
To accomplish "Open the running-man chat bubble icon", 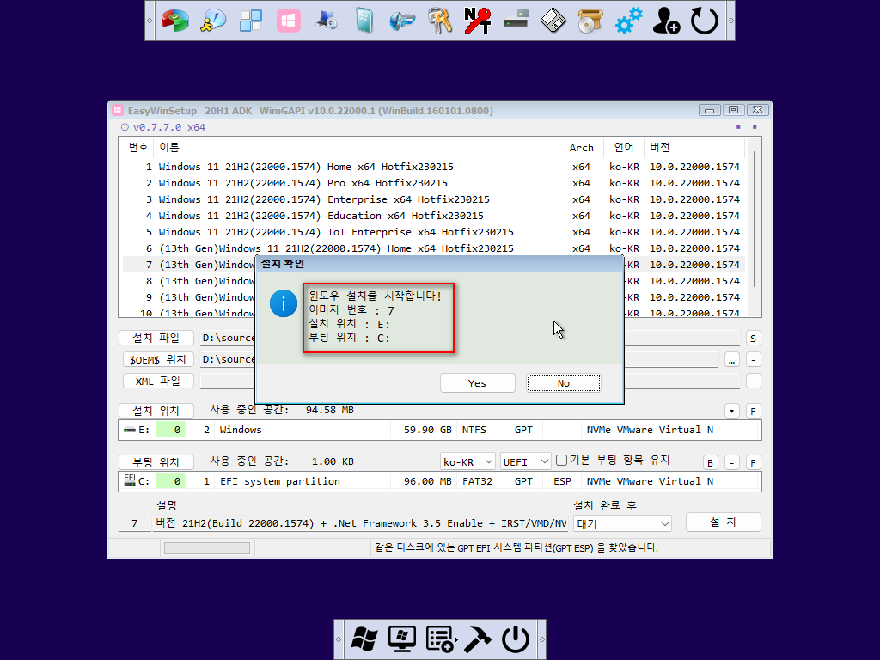I will [213, 21].
